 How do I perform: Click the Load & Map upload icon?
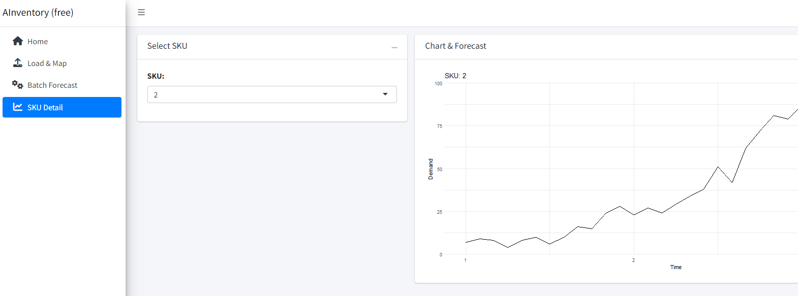click(x=18, y=63)
